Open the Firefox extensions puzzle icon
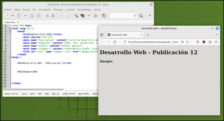 coord(210,42)
